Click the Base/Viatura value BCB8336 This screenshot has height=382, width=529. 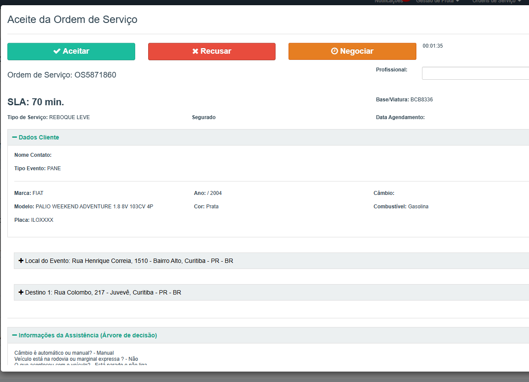pos(422,100)
